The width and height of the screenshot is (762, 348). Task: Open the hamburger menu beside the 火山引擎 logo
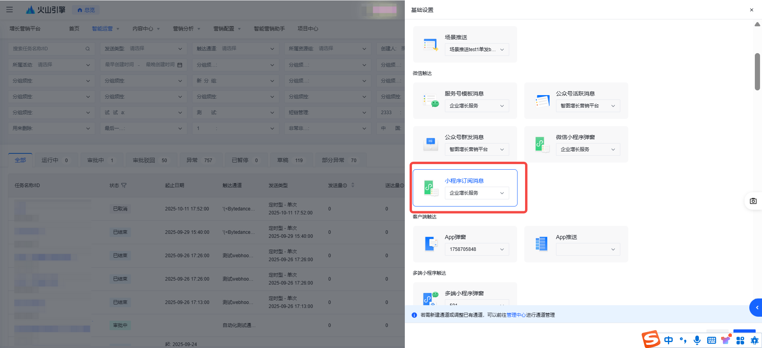click(x=10, y=10)
